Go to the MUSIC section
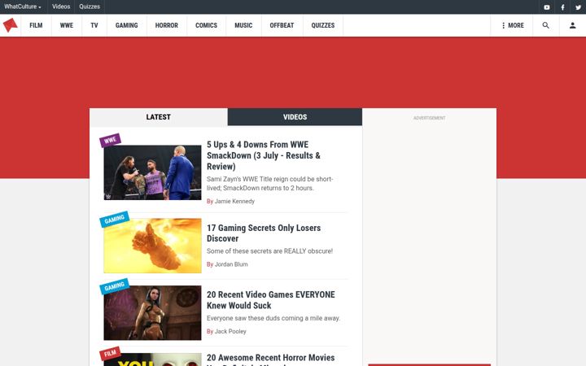Image resolution: width=586 pixels, height=366 pixels. click(243, 25)
